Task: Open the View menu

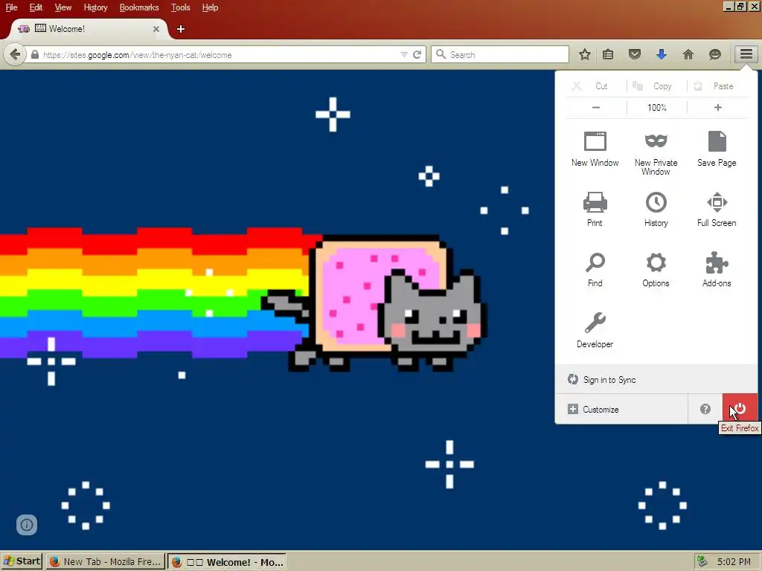Action: click(63, 7)
